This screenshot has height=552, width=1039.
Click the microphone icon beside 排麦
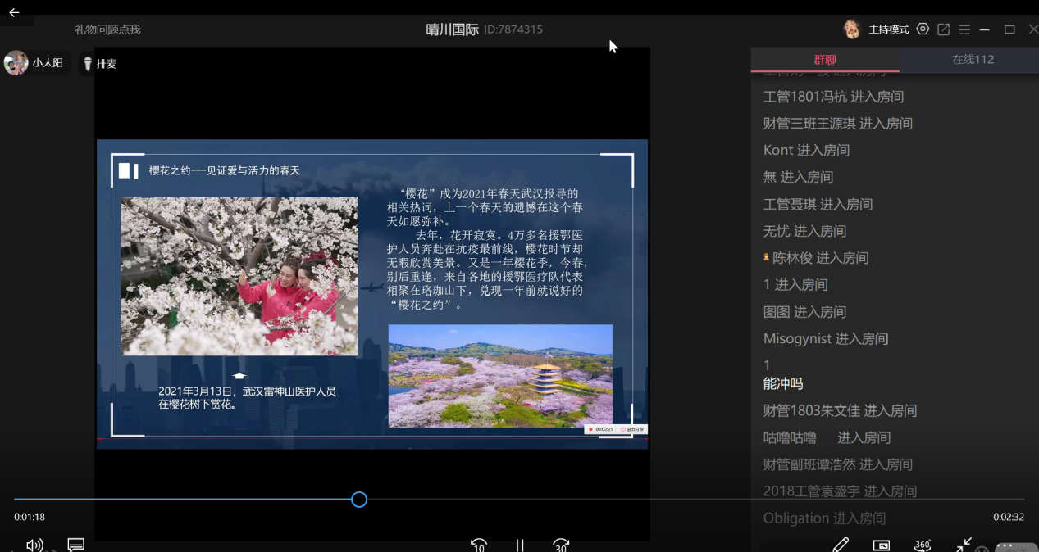[87, 63]
